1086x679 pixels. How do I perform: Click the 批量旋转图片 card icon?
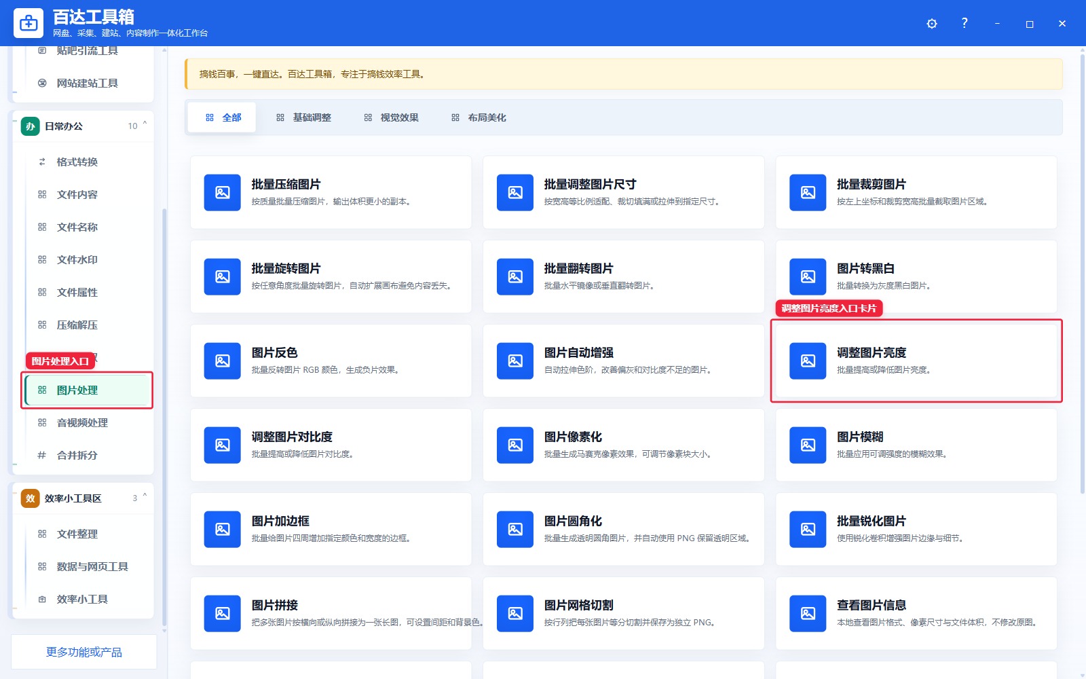223,277
